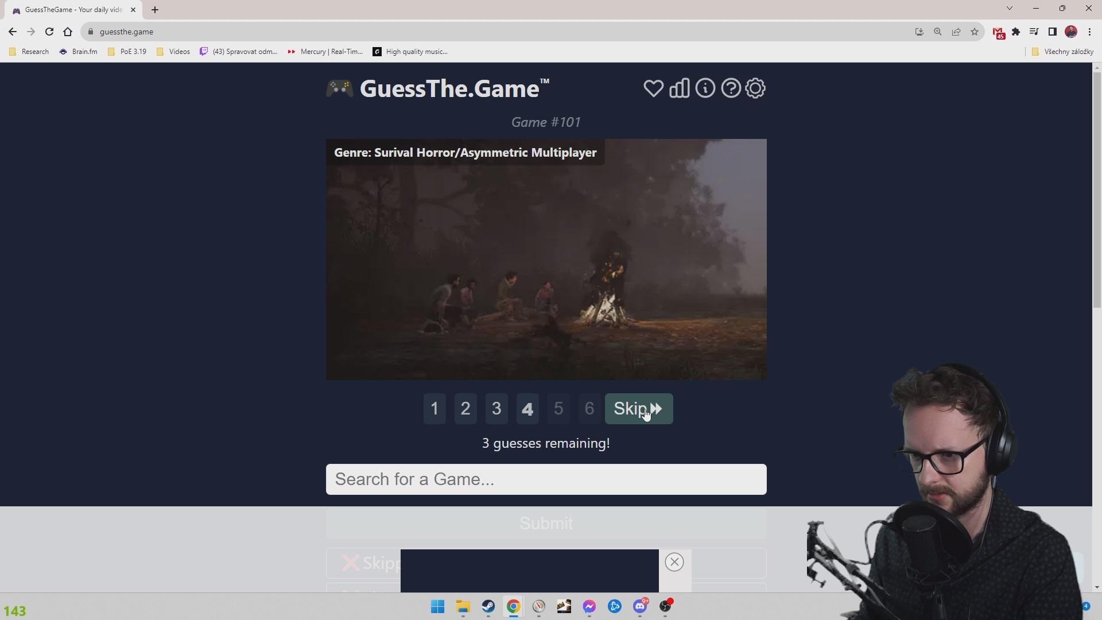Open the Brain.fm bookmark
The image size is (1102, 620).
[79, 52]
